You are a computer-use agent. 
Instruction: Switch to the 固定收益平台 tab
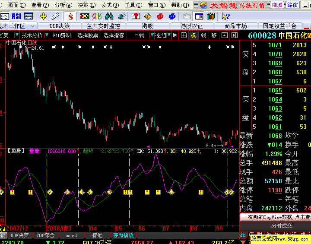pos(279,26)
